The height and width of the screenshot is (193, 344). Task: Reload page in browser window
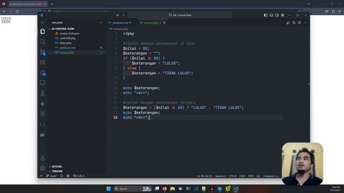pyautogui.click(x=17, y=11)
